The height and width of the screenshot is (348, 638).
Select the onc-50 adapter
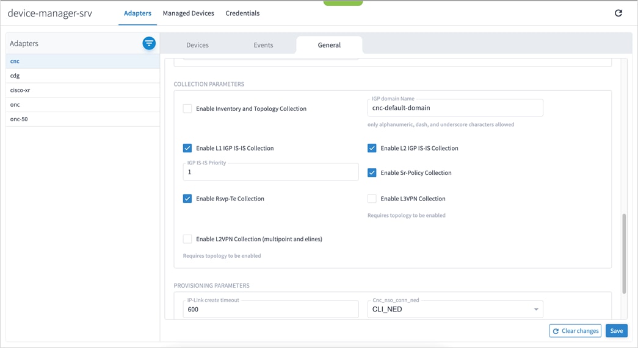click(x=19, y=119)
